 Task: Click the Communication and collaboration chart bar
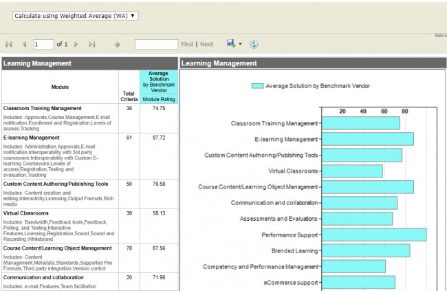pos(360,202)
